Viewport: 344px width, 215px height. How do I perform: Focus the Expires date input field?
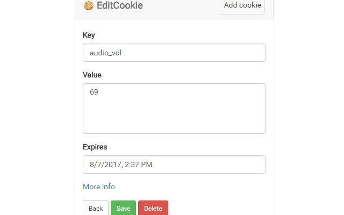click(174, 164)
